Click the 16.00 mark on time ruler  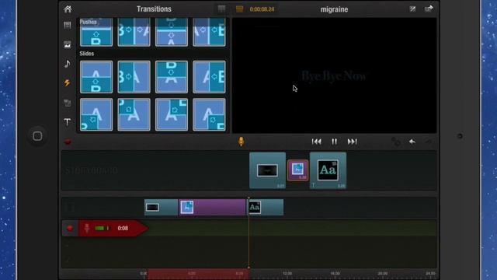point(335,273)
